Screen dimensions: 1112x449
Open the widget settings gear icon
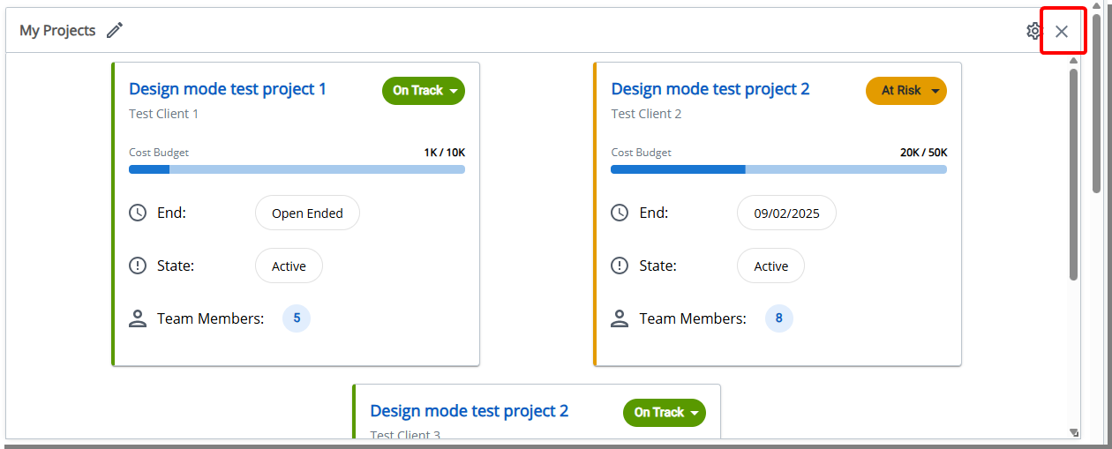pyautogui.click(x=1033, y=32)
